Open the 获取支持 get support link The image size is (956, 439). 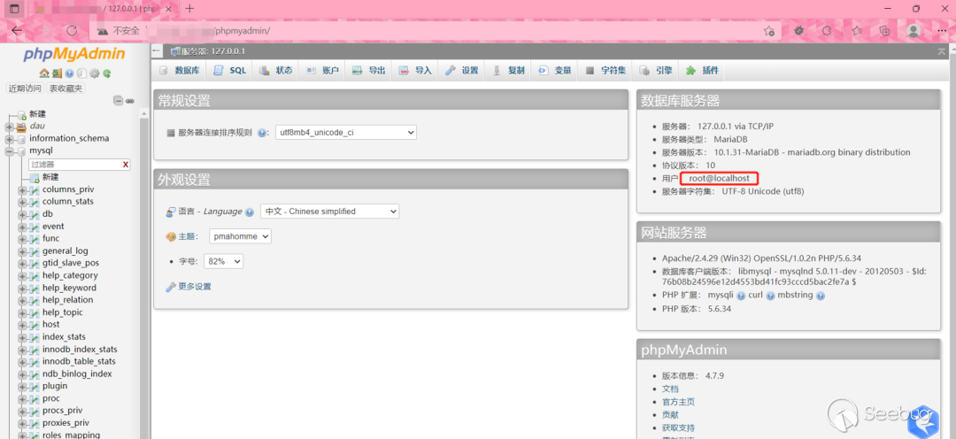tap(679, 428)
